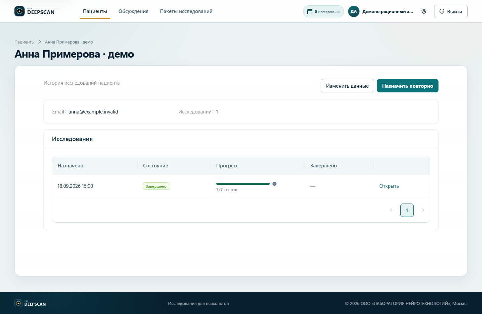Click the breadcrumb separator arrow
Viewport: 482px width, 314px height.
39,42
